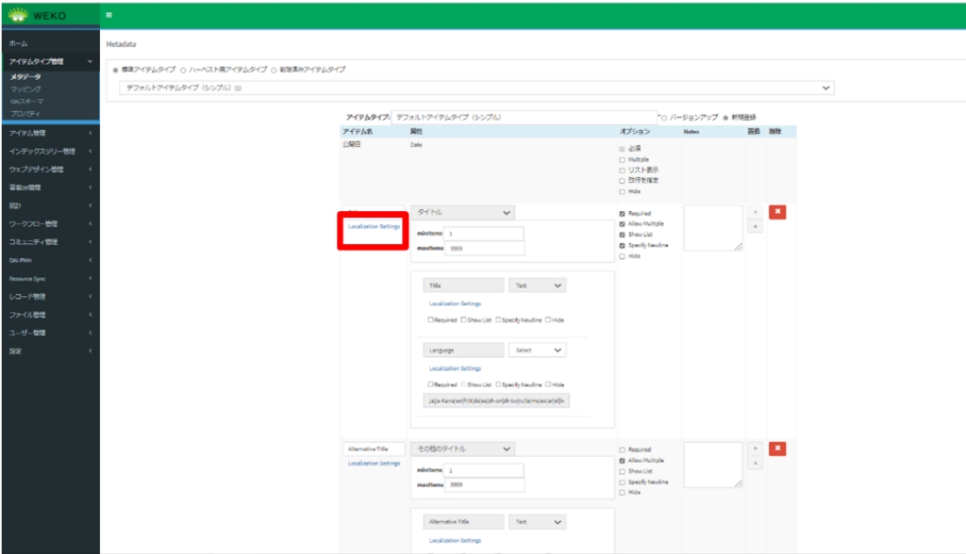Delete the タイトル row with red X

click(x=777, y=213)
